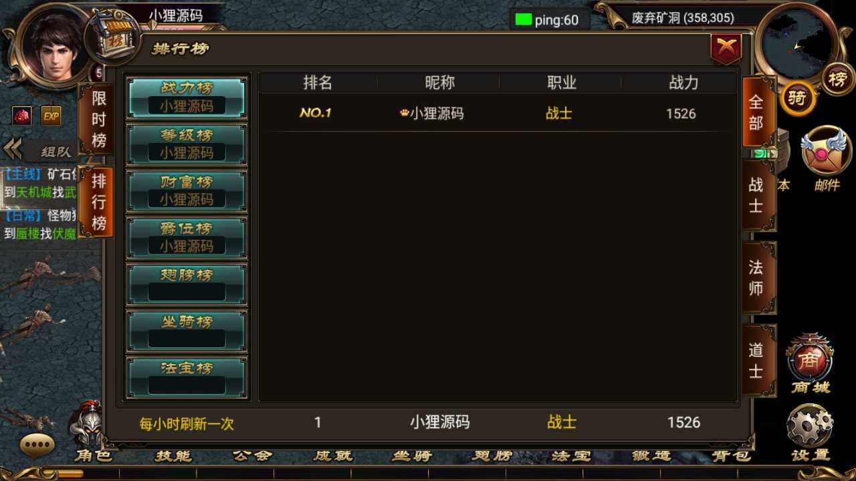Select the 战力榜 ranking category
856x481 pixels.
pyautogui.click(x=187, y=98)
